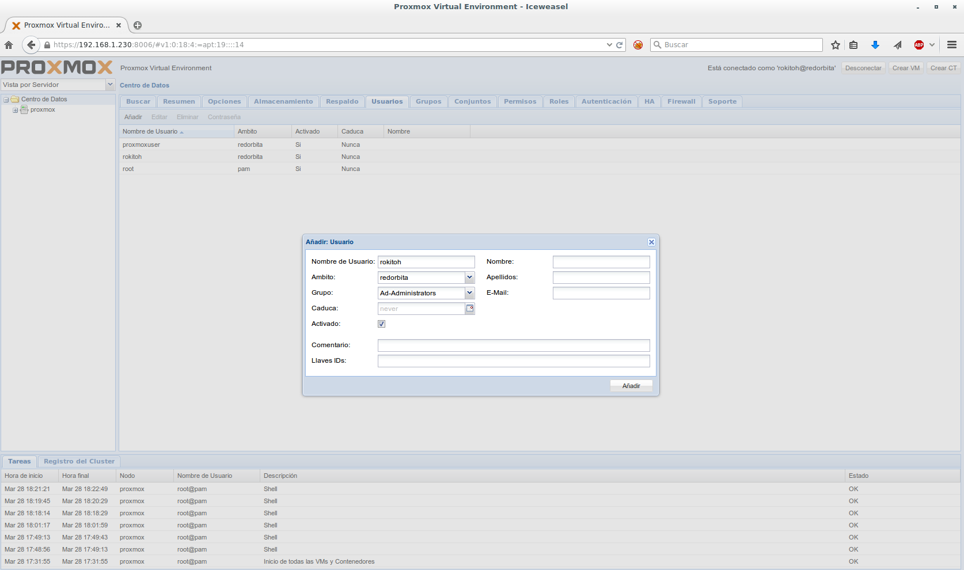Click the Adblock Plus icon

919,45
